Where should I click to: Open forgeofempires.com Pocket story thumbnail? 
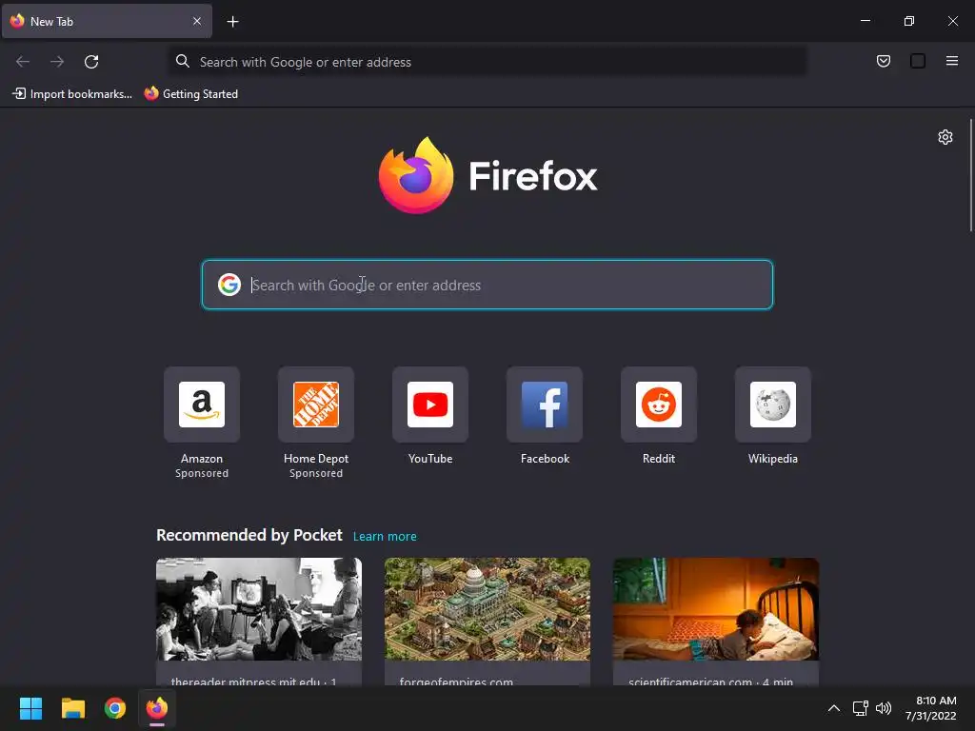click(x=487, y=609)
